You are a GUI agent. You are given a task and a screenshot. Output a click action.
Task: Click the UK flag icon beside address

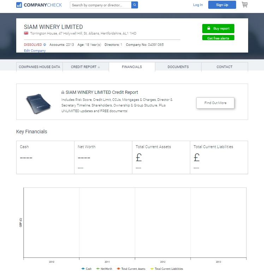pyautogui.click(x=26, y=33)
